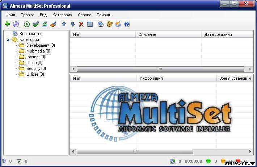The width and height of the screenshot is (257, 167).
Task: Click the computer with disc toolbar icon
Action: (x=101, y=24)
